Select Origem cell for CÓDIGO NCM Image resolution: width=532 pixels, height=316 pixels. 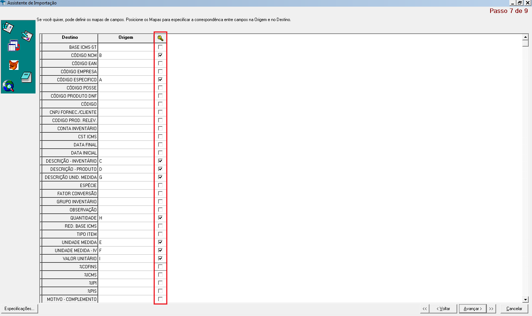pyautogui.click(x=126, y=55)
